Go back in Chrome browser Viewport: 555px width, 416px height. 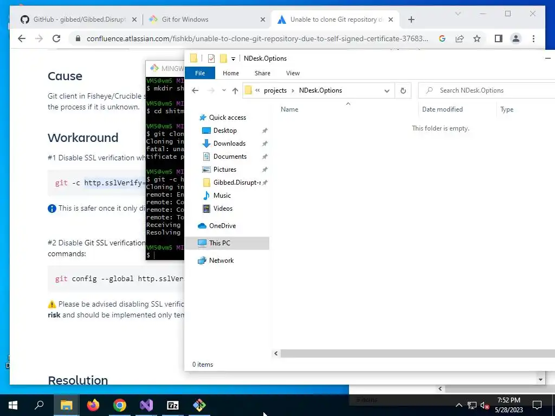coord(22,38)
